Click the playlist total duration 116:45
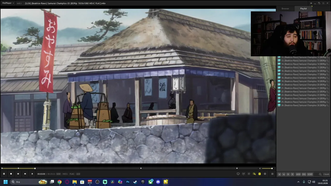Viewport: 331px width, 186px height. click(326, 174)
